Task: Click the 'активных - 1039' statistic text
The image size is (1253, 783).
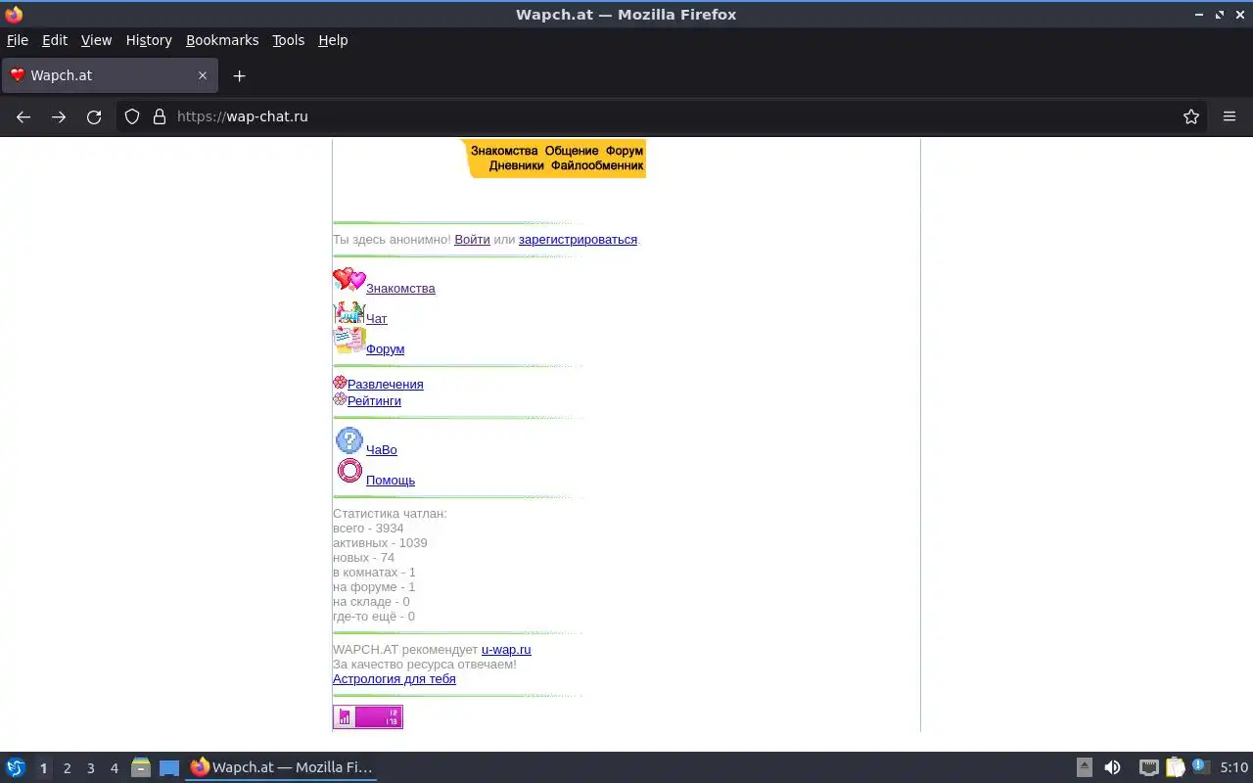Action: [x=380, y=542]
